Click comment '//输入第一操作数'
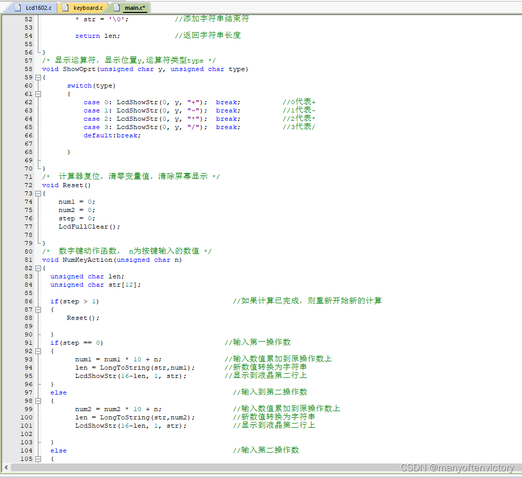Image resolution: width=522 pixels, height=478 pixels. [258, 342]
